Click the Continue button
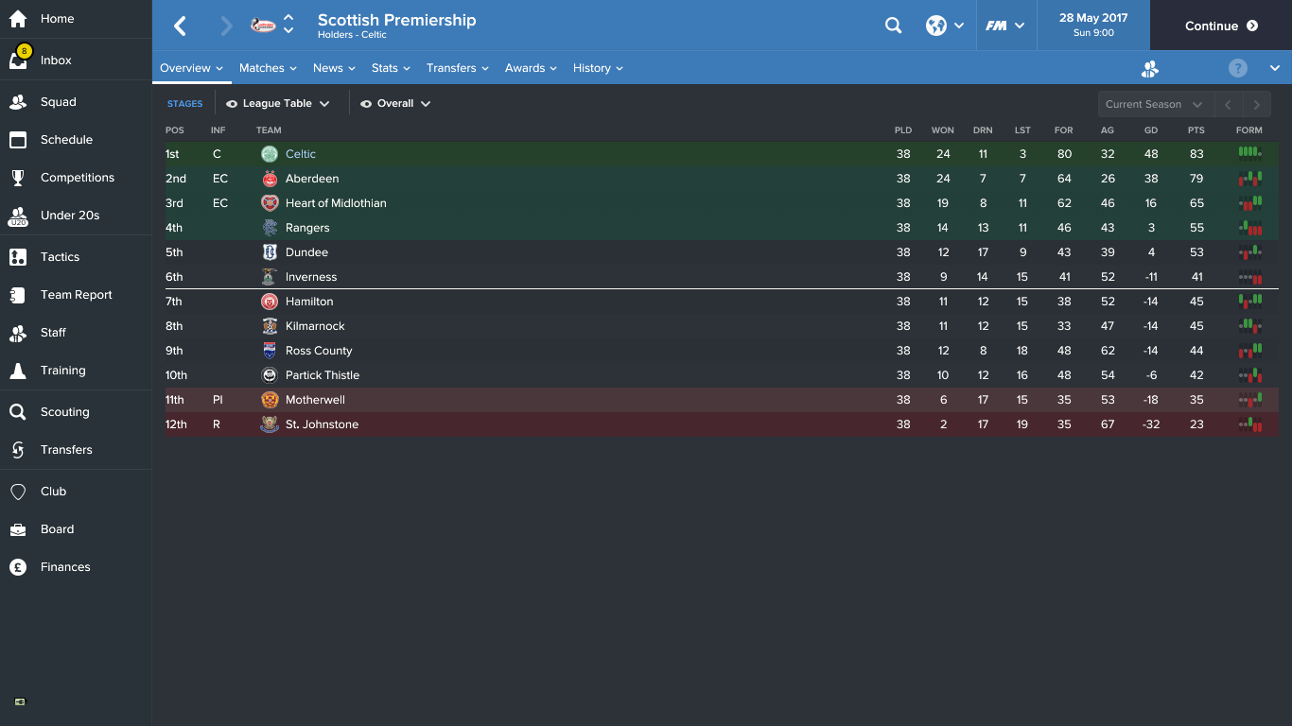The image size is (1292, 726). click(1221, 26)
